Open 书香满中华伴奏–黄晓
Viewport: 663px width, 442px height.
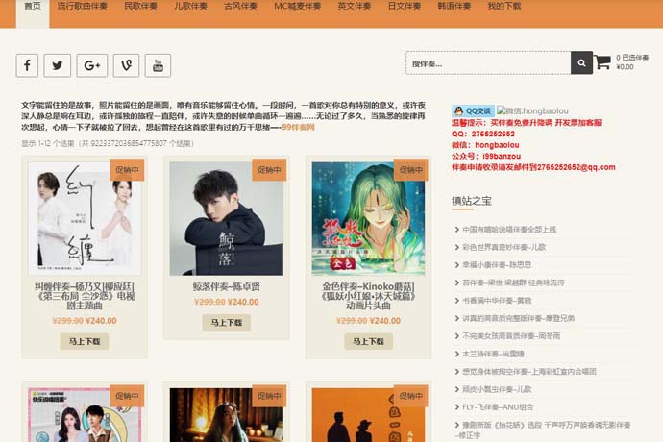497,301
